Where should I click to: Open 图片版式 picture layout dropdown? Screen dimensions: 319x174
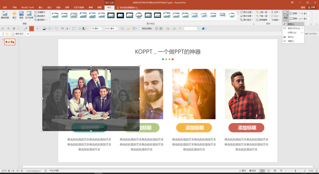pyautogui.click(x=246, y=20)
